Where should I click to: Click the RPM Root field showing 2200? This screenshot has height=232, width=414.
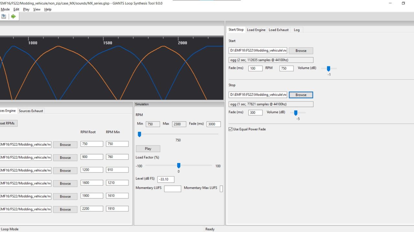click(x=92, y=208)
